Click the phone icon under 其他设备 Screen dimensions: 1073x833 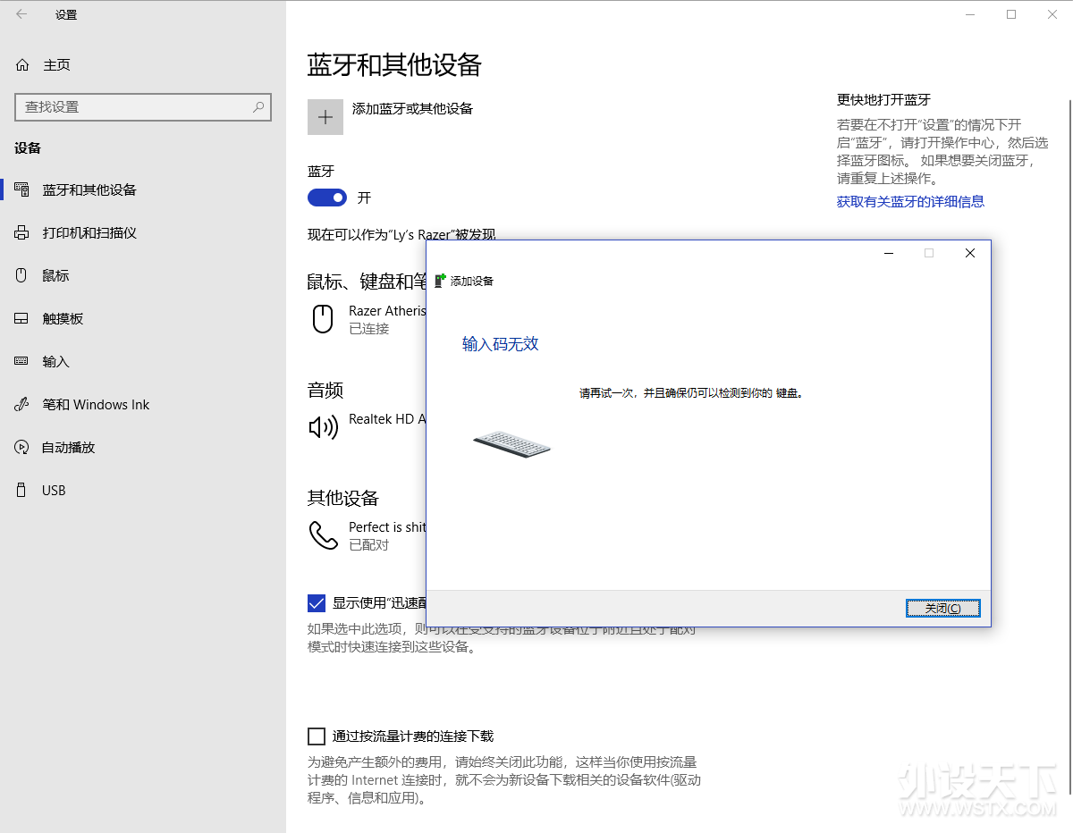(323, 535)
